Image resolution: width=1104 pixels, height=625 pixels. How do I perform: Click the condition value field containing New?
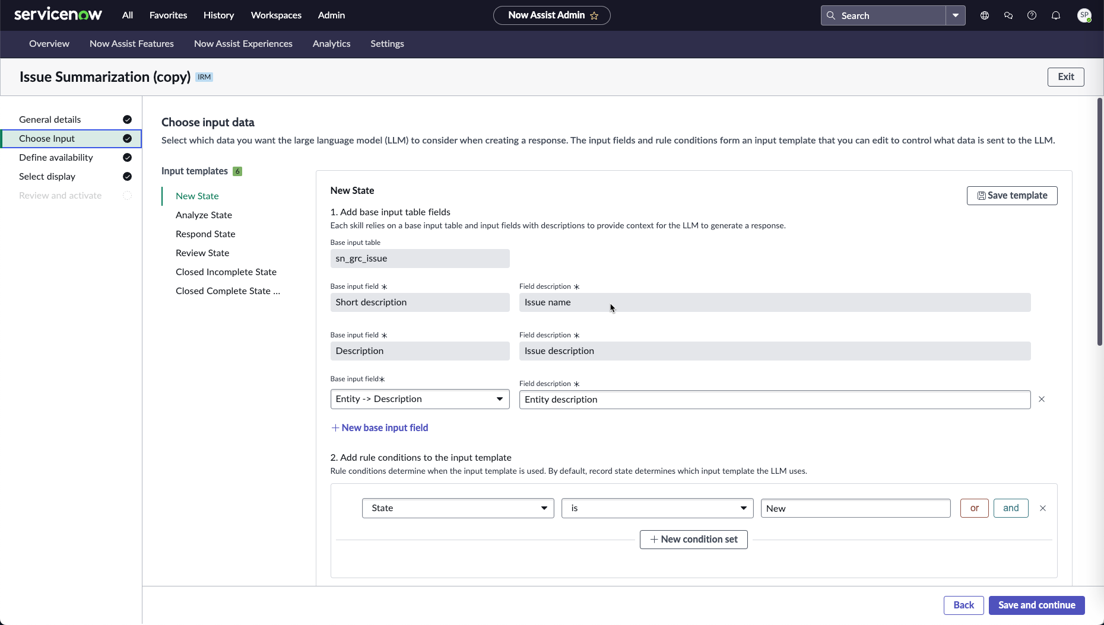click(x=855, y=508)
